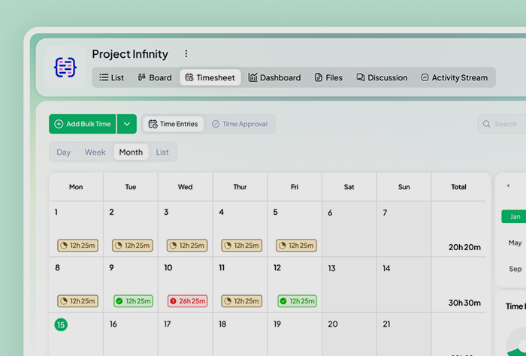Open the Dashboard tab
The height and width of the screenshot is (356, 526).
pos(274,77)
